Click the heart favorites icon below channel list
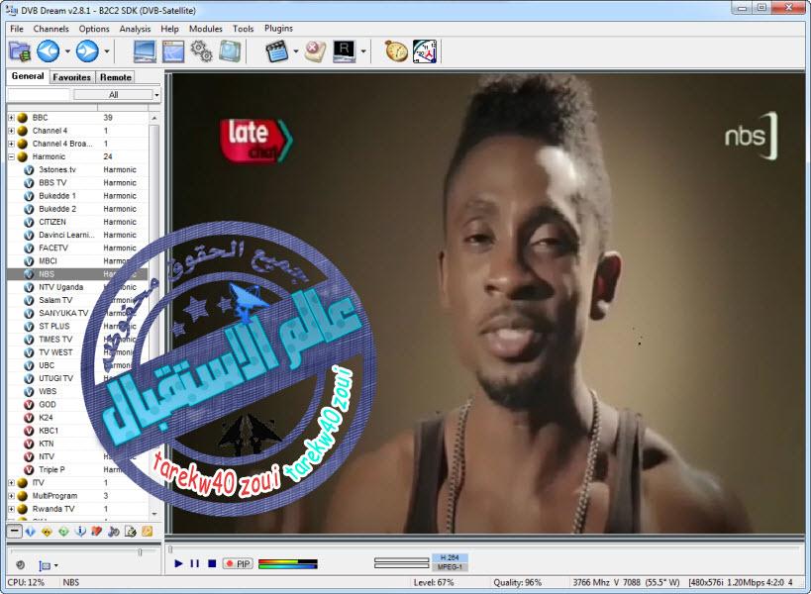811x594 pixels. [97, 532]
